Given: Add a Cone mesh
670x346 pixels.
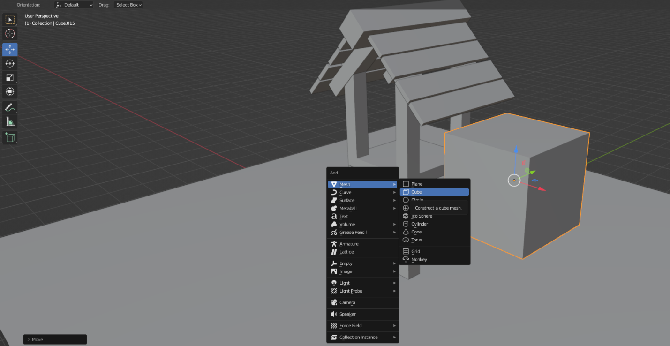Looking at the screenshot, I should click(435, 232).
